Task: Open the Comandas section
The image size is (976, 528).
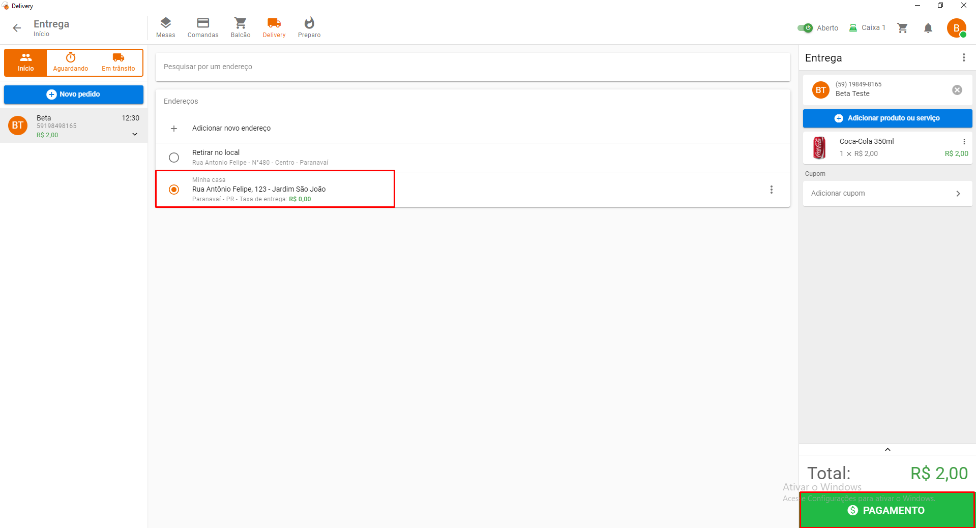Action: coord(203,27)
